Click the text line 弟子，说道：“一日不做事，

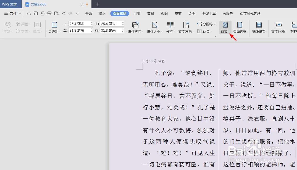coord(259,84)
